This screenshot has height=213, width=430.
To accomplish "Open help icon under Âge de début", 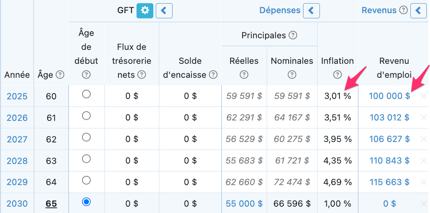I will (x=86, y=75).
